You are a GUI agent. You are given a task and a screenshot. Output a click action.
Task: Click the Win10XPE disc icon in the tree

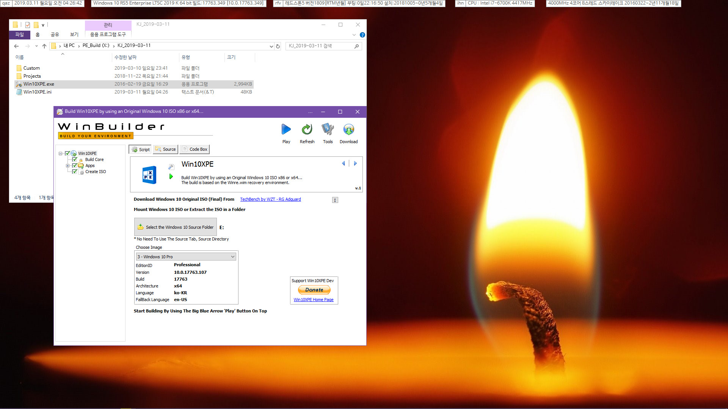74,153
